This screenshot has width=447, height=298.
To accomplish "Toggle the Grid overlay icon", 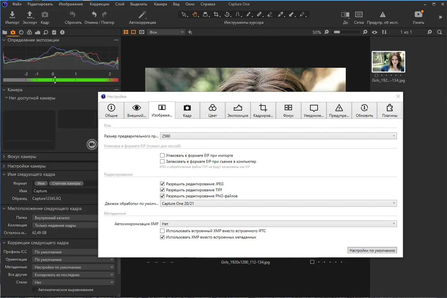I will pyautogui.click(x=359, y=15).
